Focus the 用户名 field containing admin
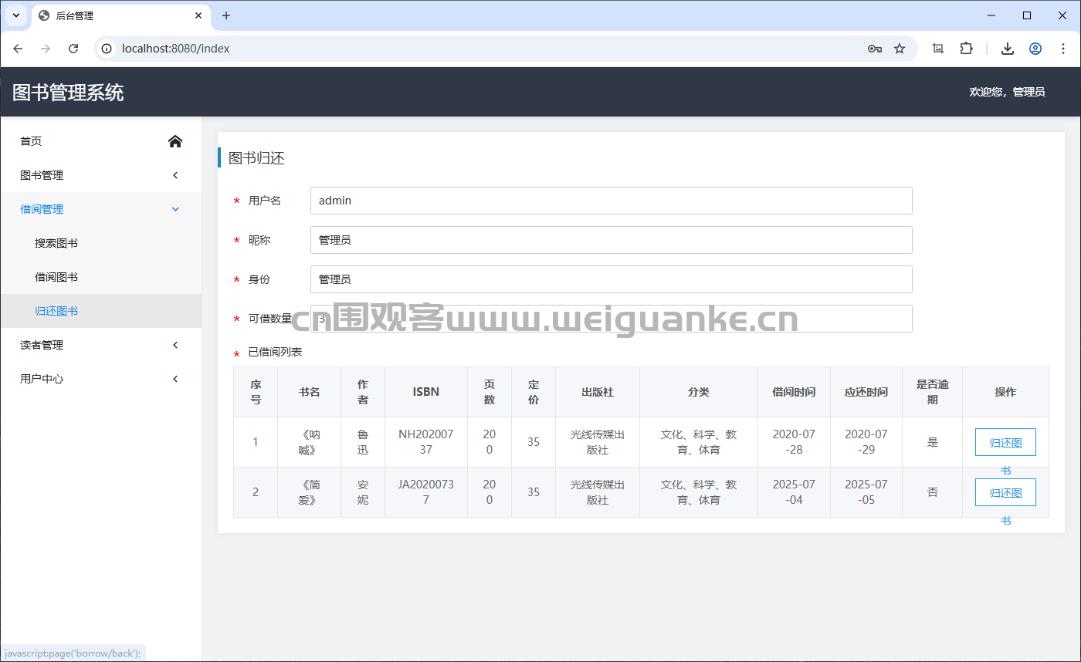Image resolution: width=1081 pixels, height=662 pixels. [x=611, y=201]
